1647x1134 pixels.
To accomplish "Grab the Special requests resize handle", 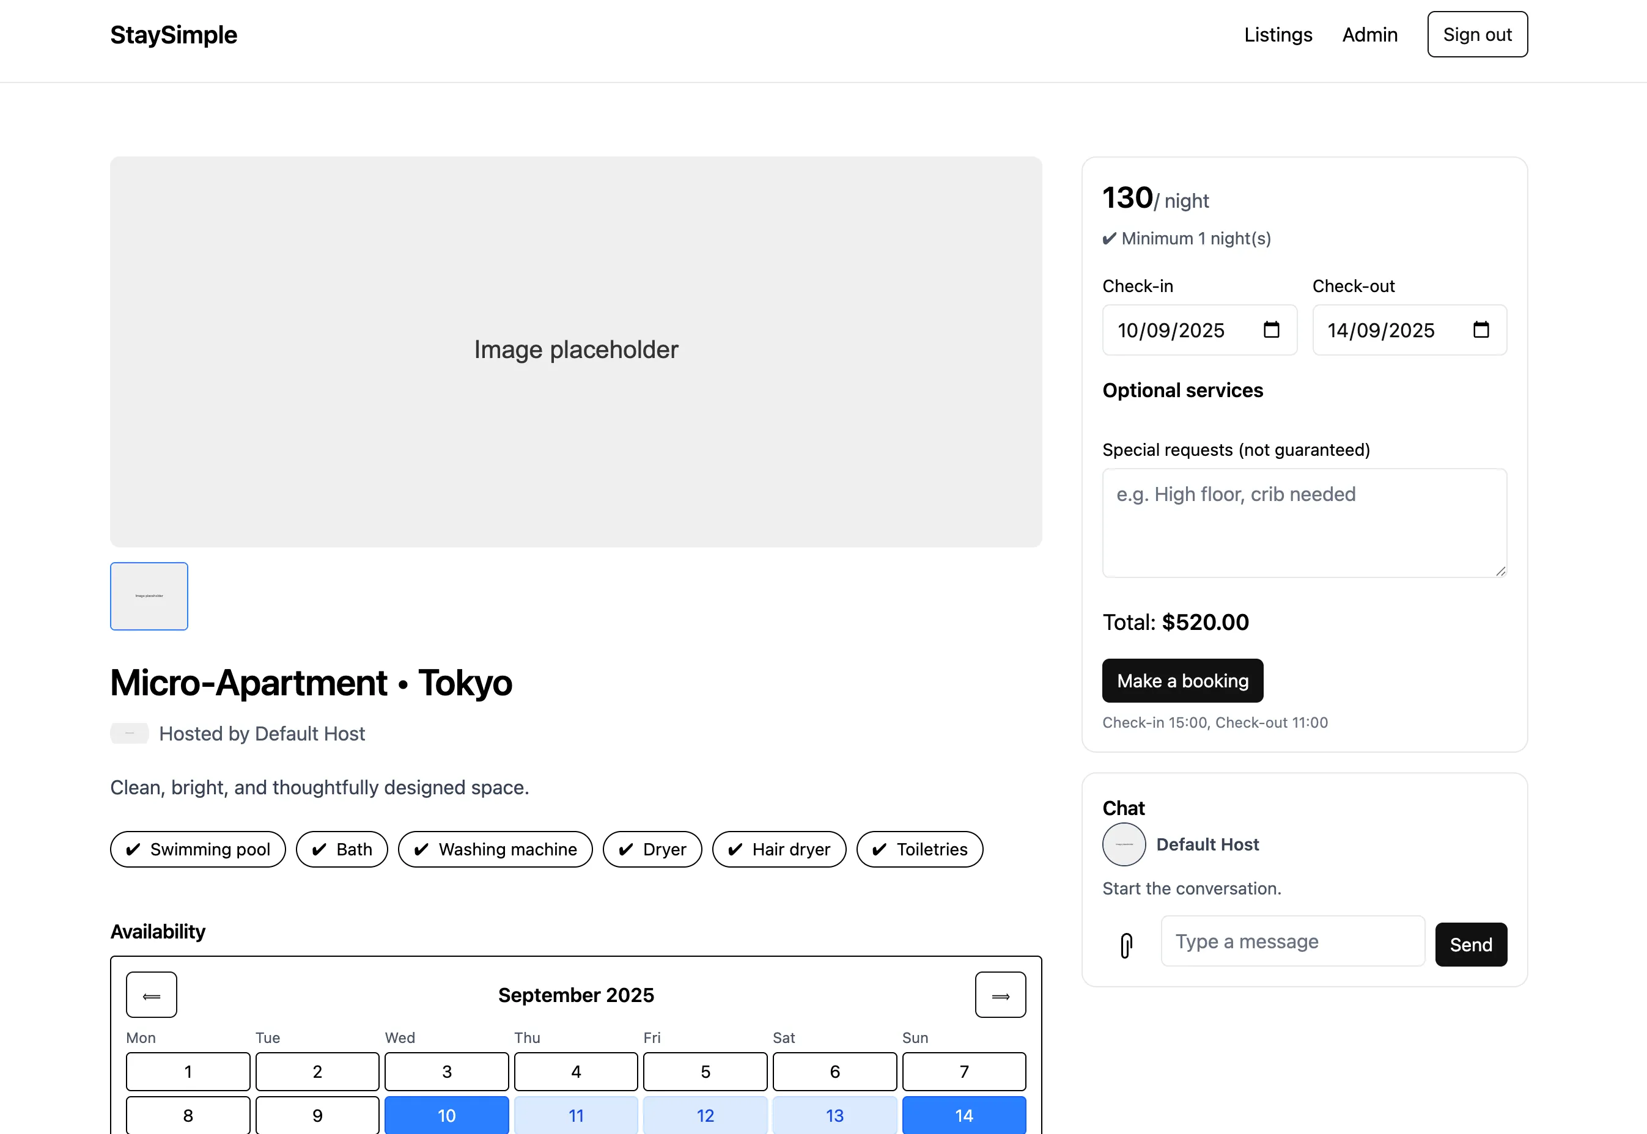I will (1500, 571).
